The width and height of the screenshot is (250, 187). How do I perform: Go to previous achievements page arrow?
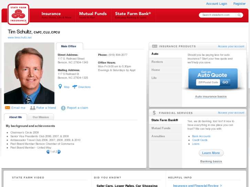[x=48, y=152]
